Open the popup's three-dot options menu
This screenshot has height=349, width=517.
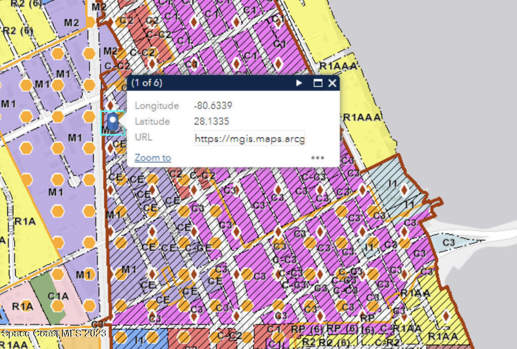click(x=317, y=158)
